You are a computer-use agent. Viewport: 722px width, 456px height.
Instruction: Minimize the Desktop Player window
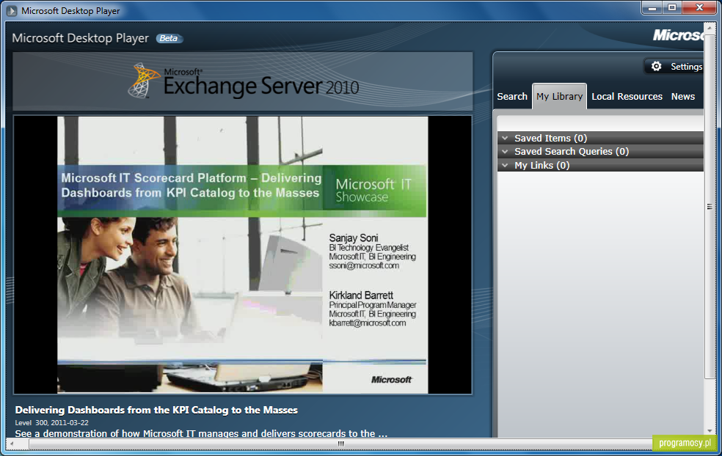652,8
